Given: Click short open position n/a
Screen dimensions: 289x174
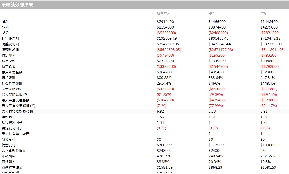Looking at the screenshot, I should pos(263,151).
